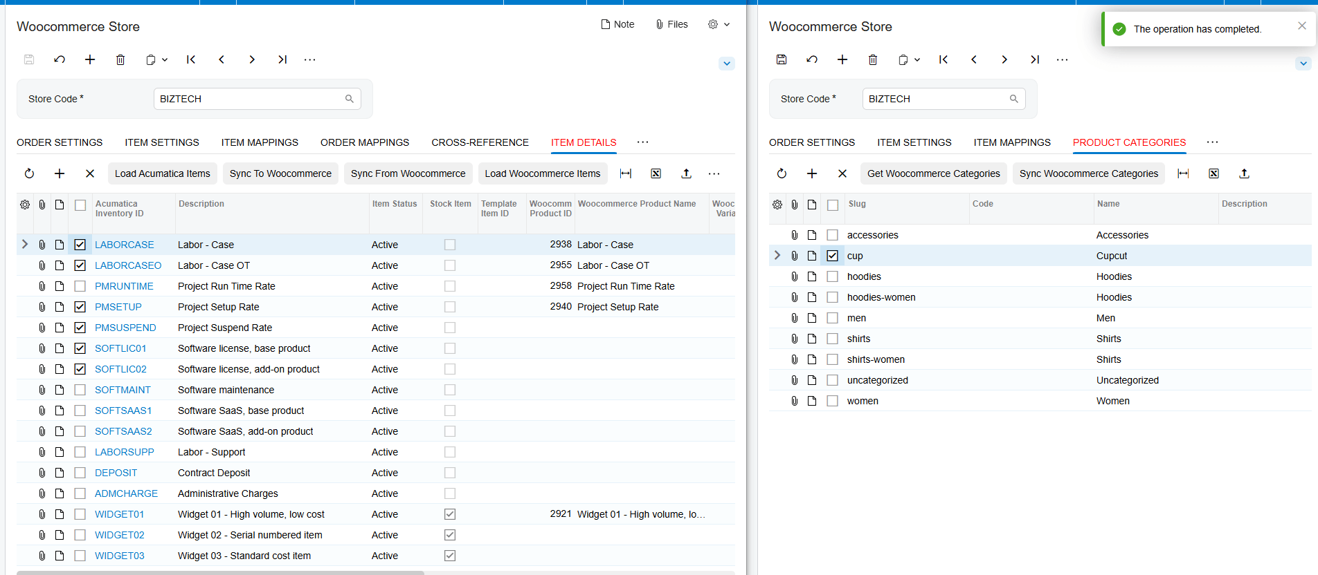Refresh the Item Details grid

point(29,173)
